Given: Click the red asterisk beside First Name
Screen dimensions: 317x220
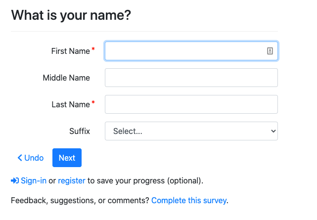Looking at the screenshot, I should 93,49.
